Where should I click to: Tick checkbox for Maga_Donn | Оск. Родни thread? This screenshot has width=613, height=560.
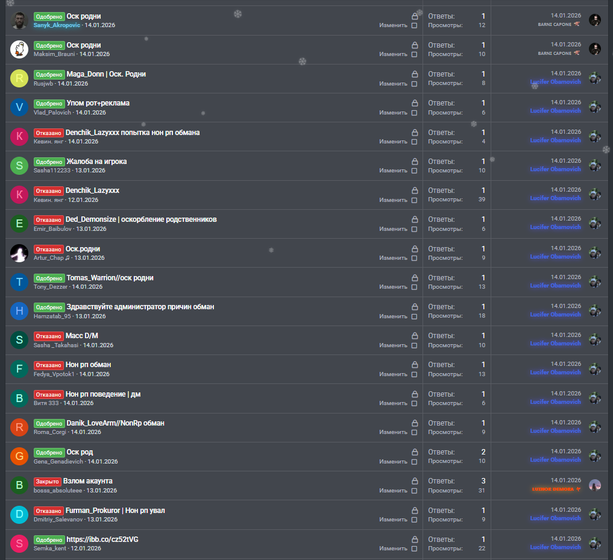(x=415, y=84)
